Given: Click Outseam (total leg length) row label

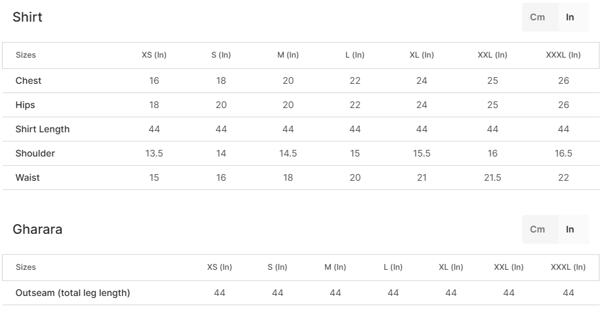Looking at the screenshot, I should pyautogui.click(x=73, y=293).
